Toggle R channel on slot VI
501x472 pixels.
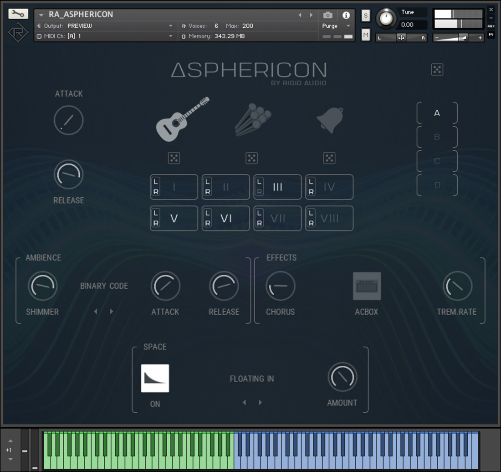pyautogui.click(x=207, y=223)
